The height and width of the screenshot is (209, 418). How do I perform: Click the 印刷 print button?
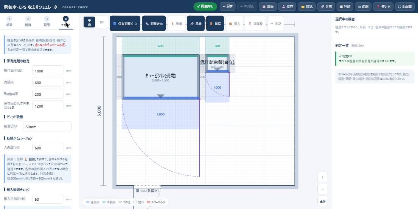363,7
